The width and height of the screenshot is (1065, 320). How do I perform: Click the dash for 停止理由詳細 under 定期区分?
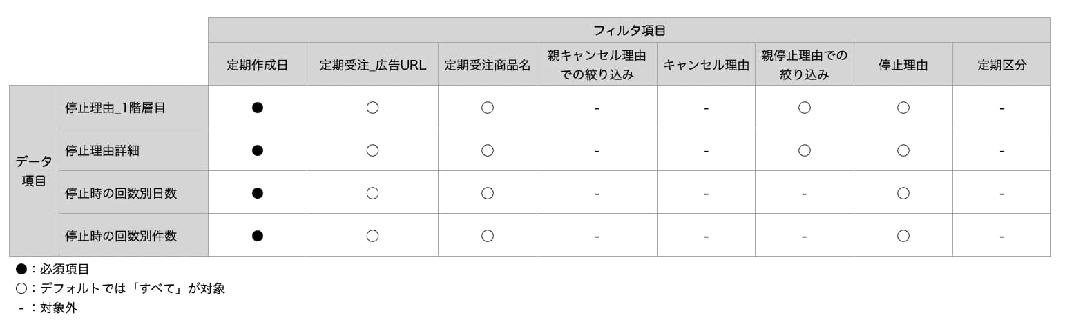click(x=1001, y=151)
